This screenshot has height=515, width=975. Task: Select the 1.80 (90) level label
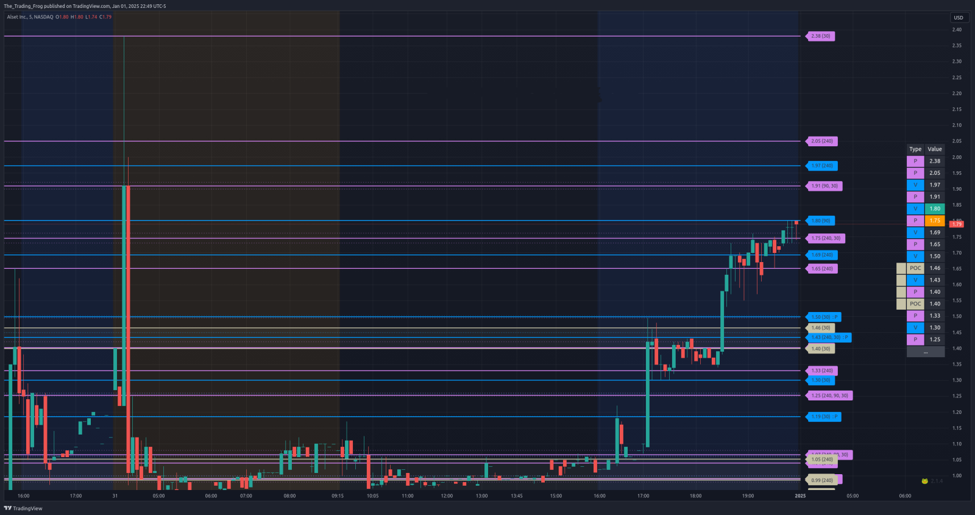pos(820,221)
